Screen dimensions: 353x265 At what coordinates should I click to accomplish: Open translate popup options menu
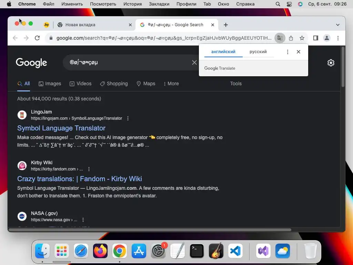[x=288, y=52]
